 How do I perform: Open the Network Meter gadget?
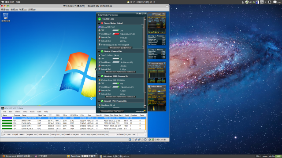(157, 72)
